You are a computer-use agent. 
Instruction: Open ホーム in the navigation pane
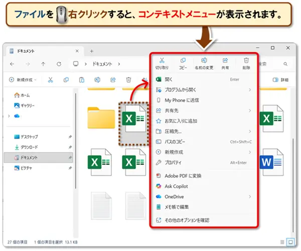[x=22, y=95]
